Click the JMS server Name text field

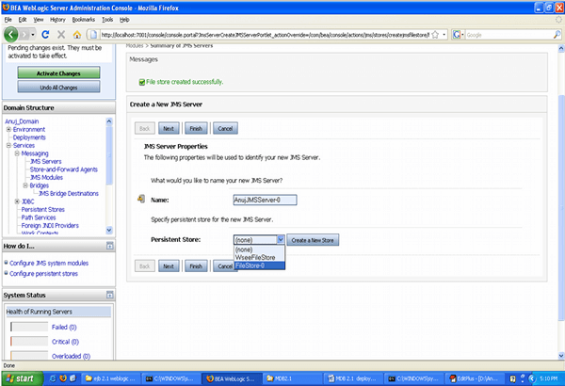266,200
